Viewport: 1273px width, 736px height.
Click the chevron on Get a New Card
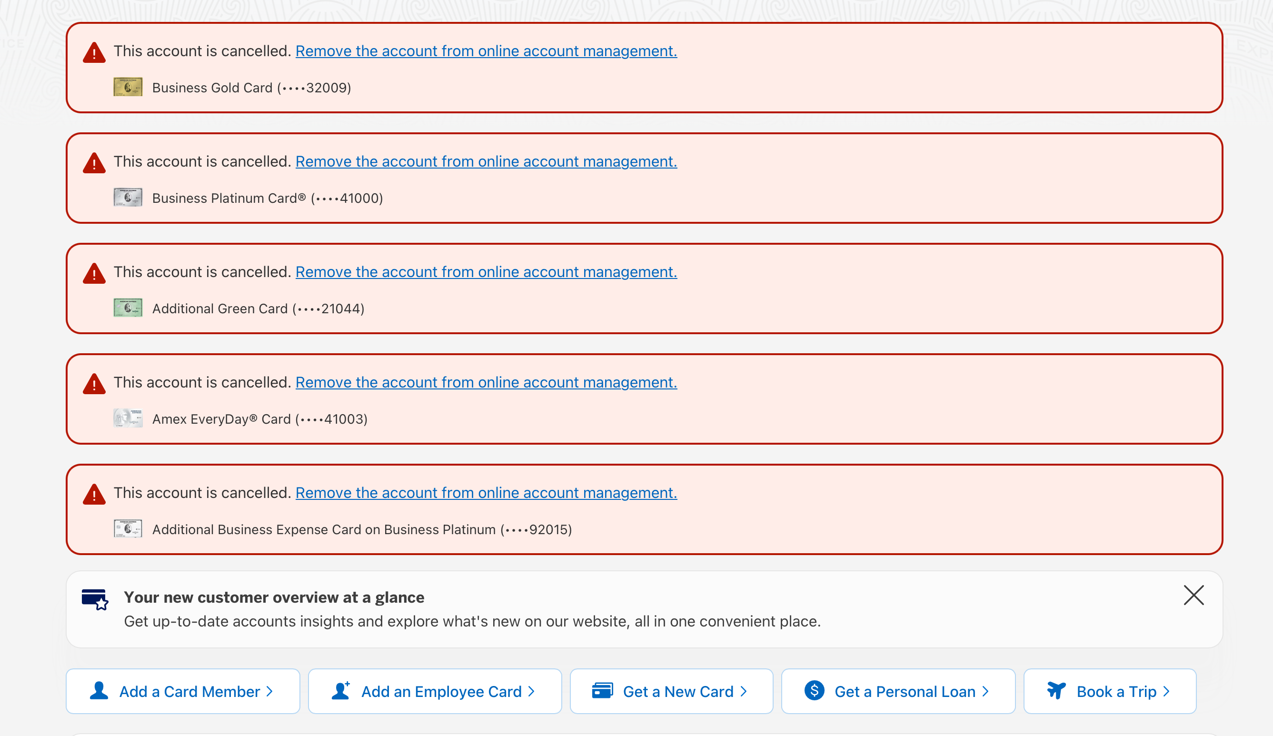click(744, 692)
